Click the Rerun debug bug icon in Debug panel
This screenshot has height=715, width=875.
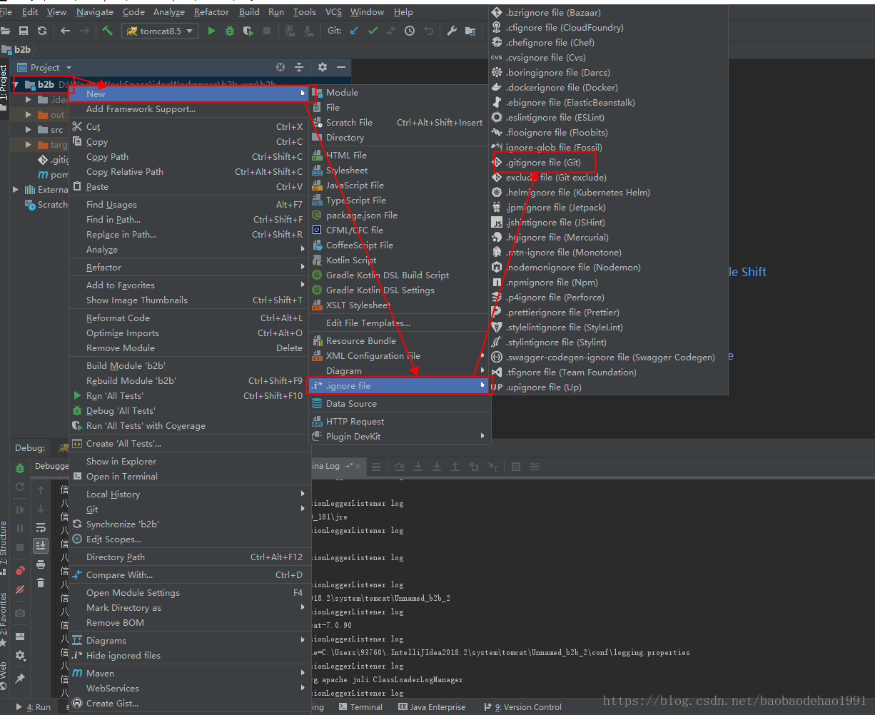pos(20,468)
